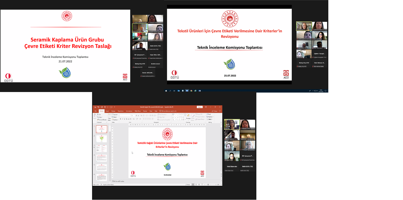Start Slide Show from the status bar icon
The image size is (403, 200).
(x=202, y=185)
